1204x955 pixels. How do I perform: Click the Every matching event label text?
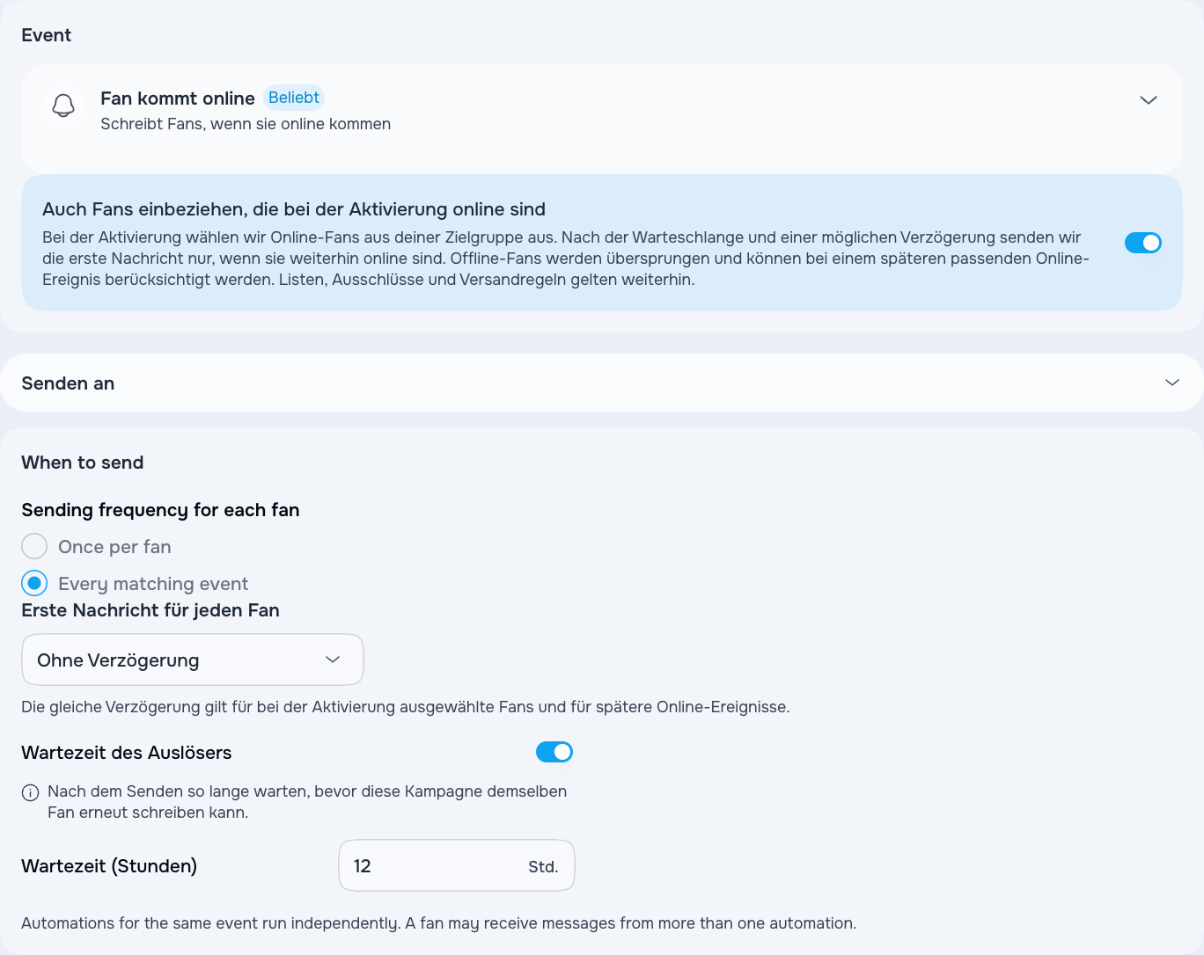click(153, 584)
